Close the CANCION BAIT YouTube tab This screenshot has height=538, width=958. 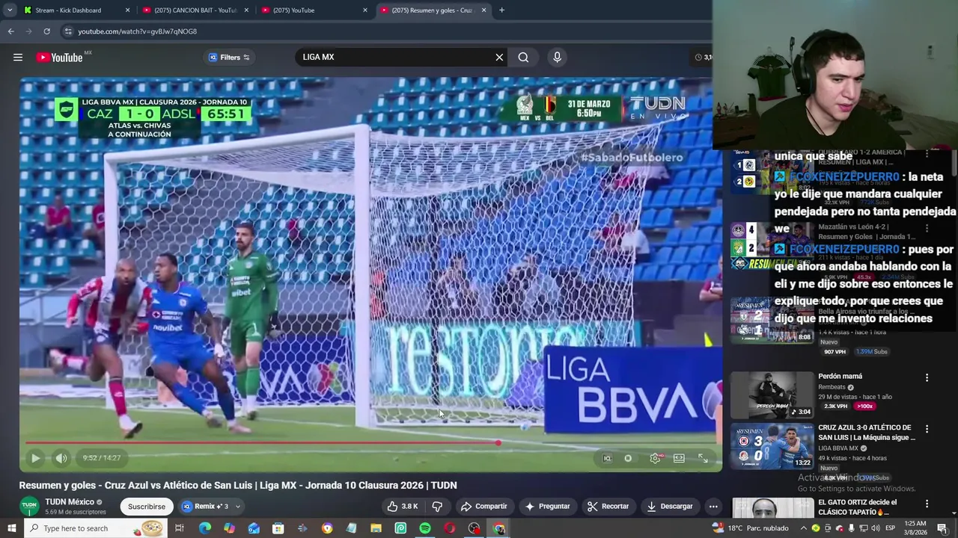pyautogui.click(x=246, y=10)
